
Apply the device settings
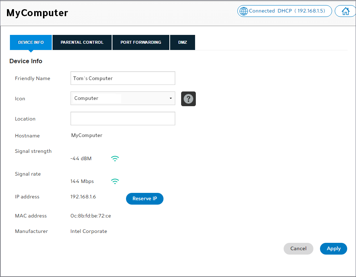pyautogui.click(x=333, y=249)
